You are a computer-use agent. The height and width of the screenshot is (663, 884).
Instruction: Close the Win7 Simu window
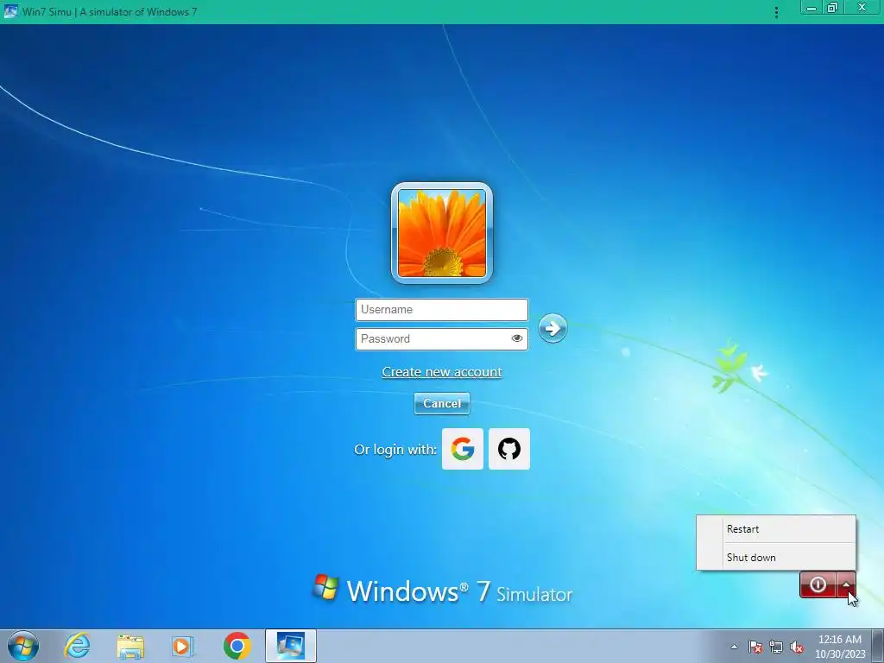[862, 8]
